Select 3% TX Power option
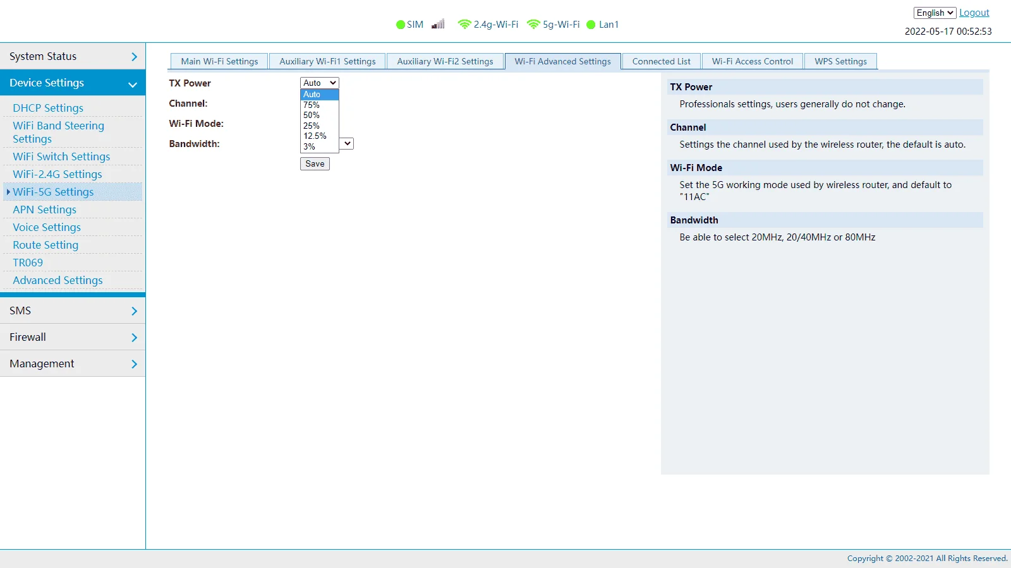1011x568 pixels. click(x=320, y=146)
